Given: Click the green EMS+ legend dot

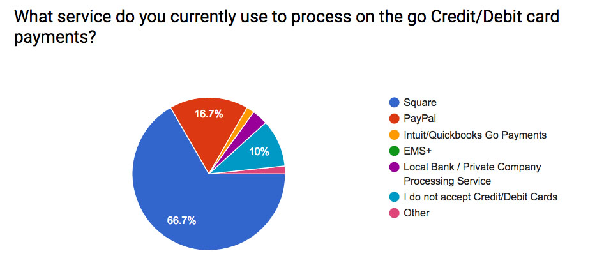Looking at the screenshot, I should tap(395, 151).
